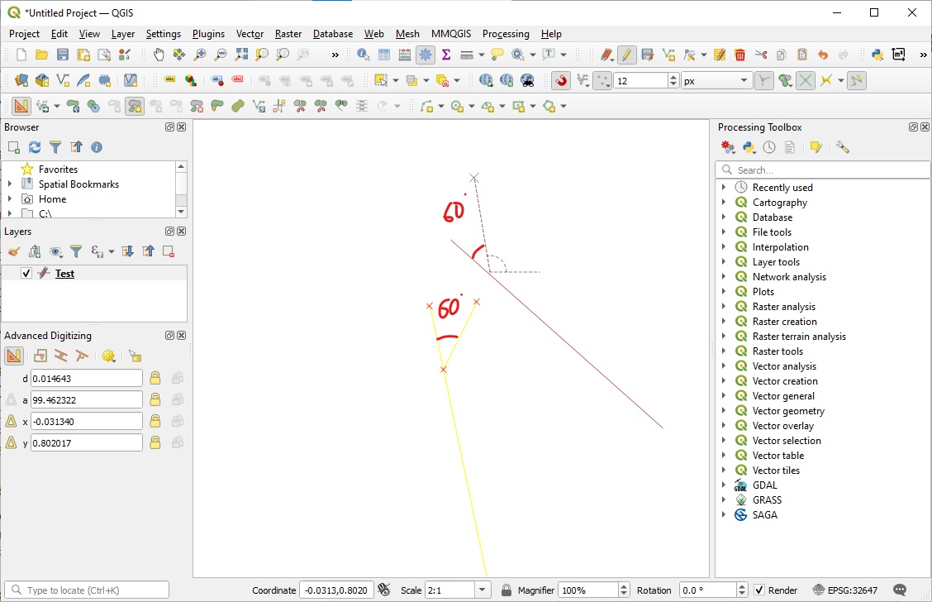The height and width of the screenshot is (602, 932).
Task: Toggle visibility of the Test layer
Action: coord(26,274)
